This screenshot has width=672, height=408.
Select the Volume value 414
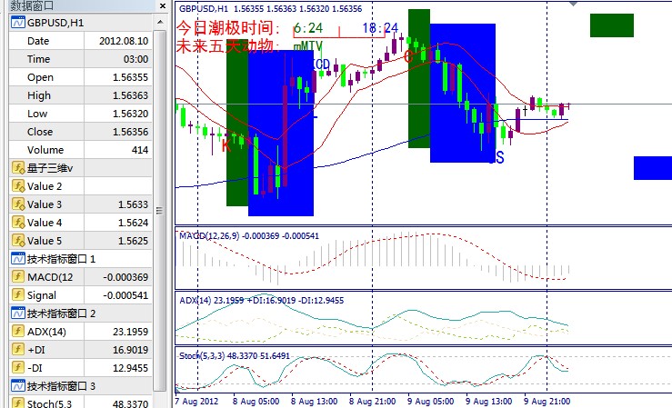[x=140, y=150]
